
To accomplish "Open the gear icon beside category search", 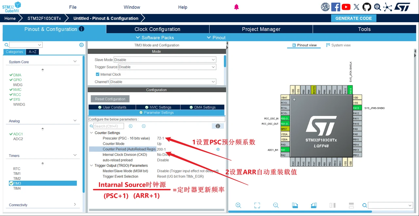I will 82,45.
